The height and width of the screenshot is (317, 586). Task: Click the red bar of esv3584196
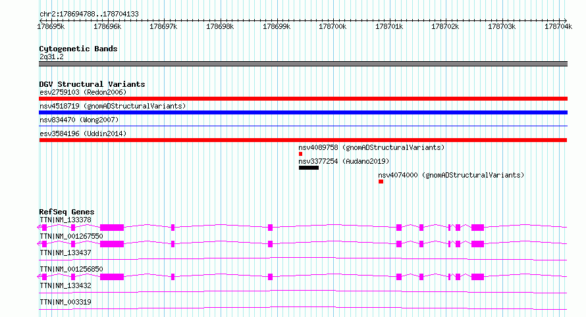point(303,140)
